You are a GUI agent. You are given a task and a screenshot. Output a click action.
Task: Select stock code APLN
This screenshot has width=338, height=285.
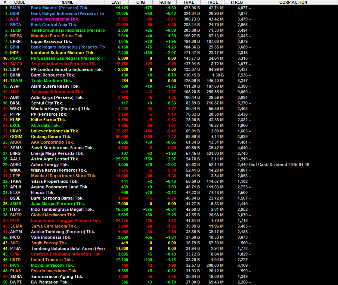16,187
